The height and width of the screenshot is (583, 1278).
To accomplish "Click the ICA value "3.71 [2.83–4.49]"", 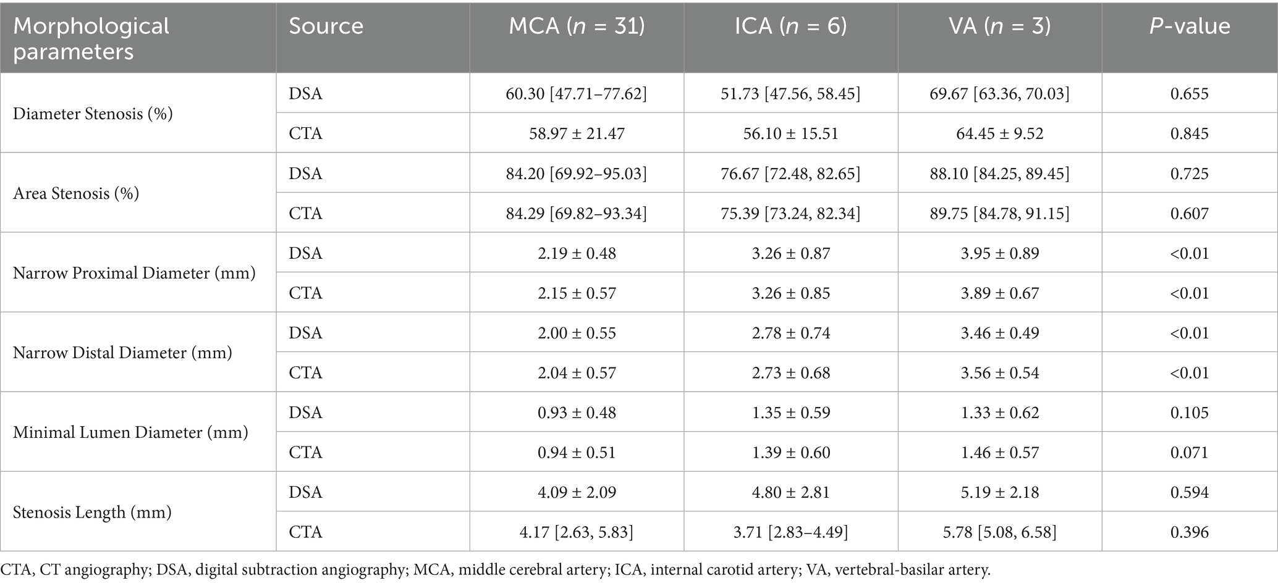I will [790, 532].
